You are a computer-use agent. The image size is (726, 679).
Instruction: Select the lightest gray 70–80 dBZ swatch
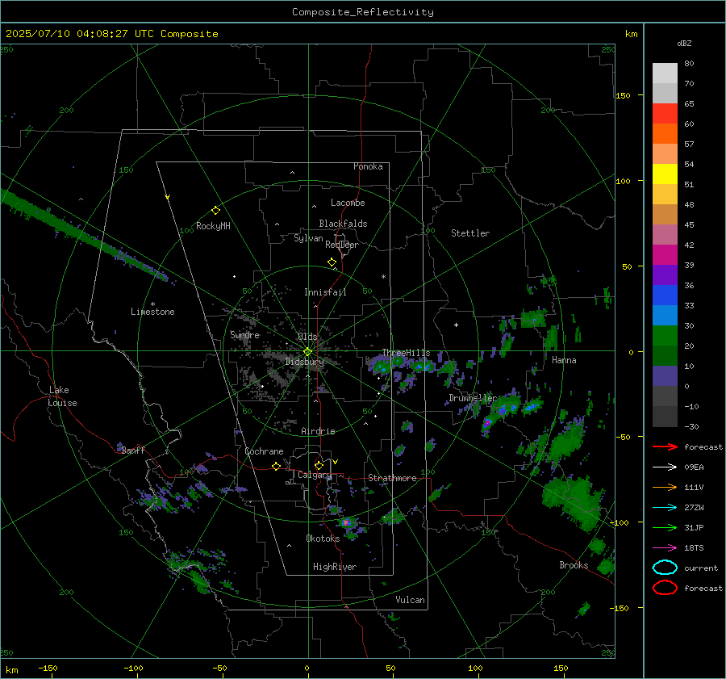click(665, 73)
